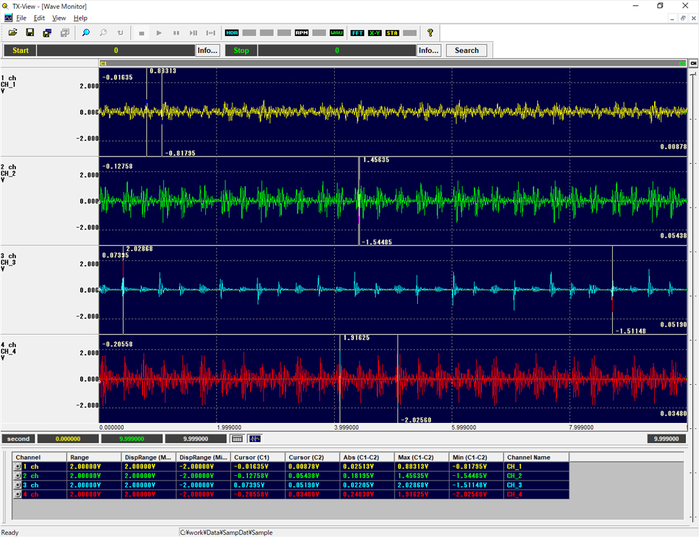Activate the zoom magnifier tool

click(x=85, y=32)
